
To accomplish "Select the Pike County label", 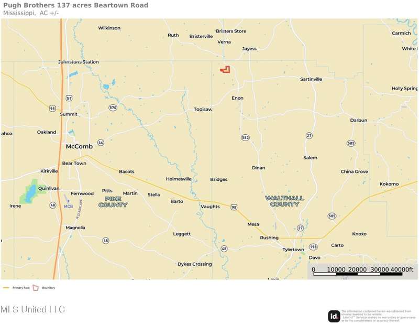I will (x=113, y=202).
